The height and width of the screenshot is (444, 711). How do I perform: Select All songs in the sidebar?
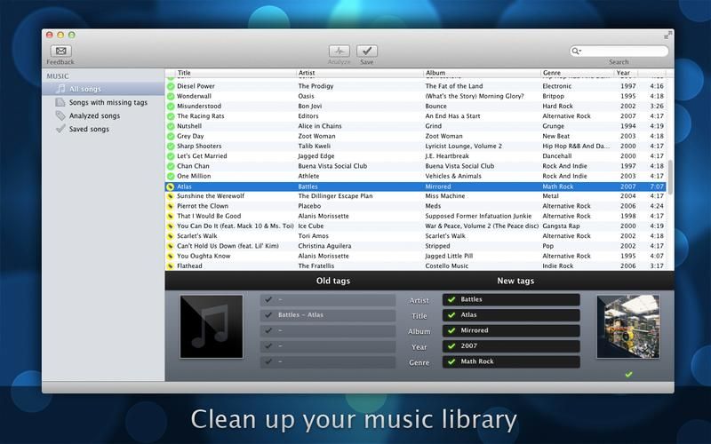click(103, 89)
